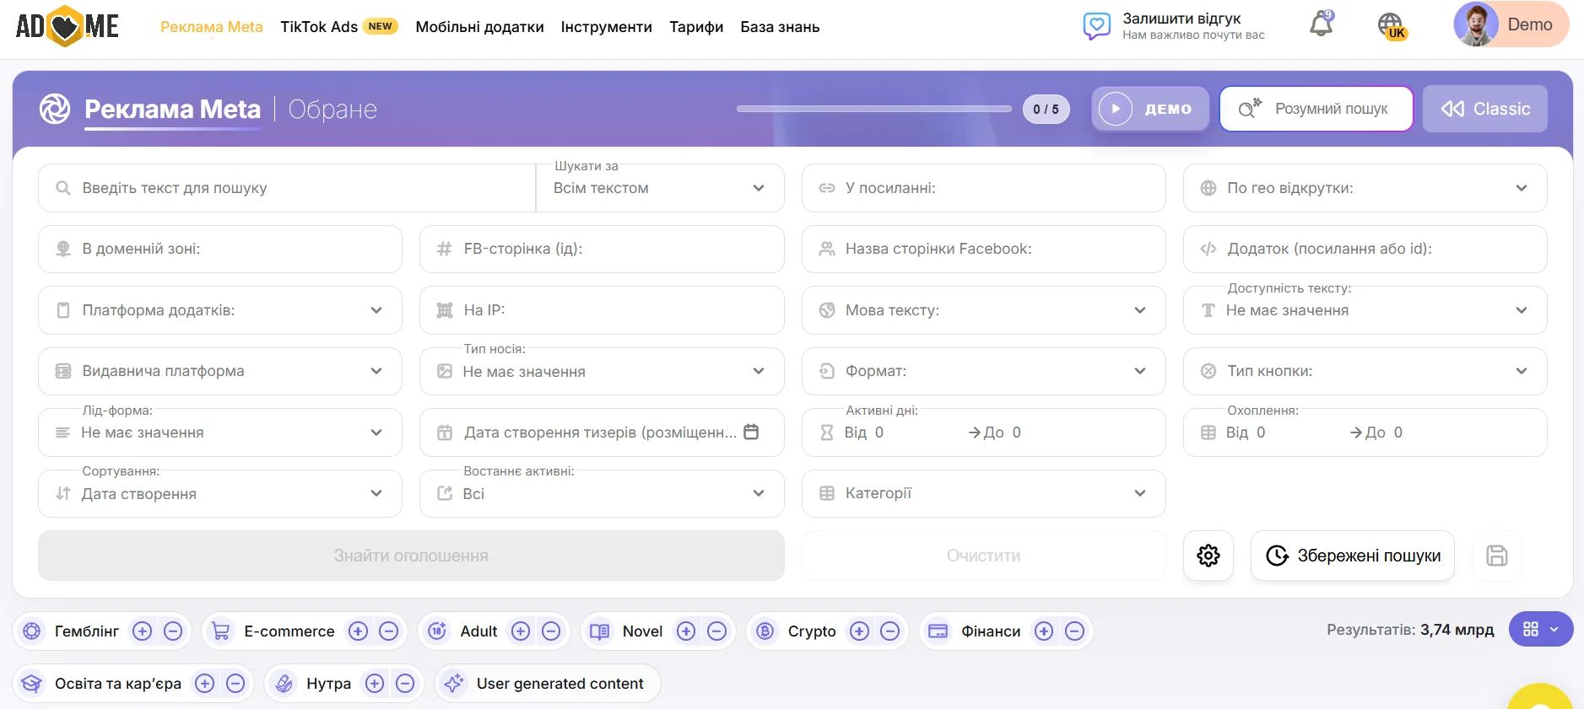The image size is (1584, 709).
Task: Exclude Гемблінг category with minus icon
Action: click(x=173, y=631)
